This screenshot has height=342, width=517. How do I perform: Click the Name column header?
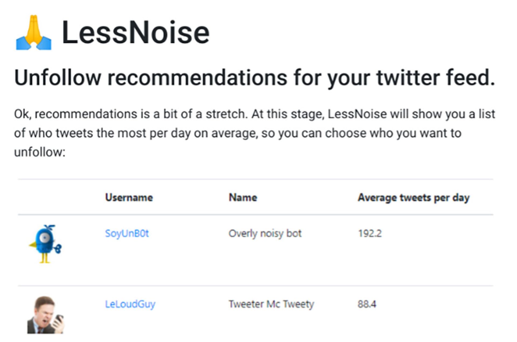242,197
